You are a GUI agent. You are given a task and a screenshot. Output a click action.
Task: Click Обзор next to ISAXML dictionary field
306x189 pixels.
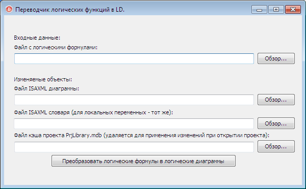[x=276, y=123]
